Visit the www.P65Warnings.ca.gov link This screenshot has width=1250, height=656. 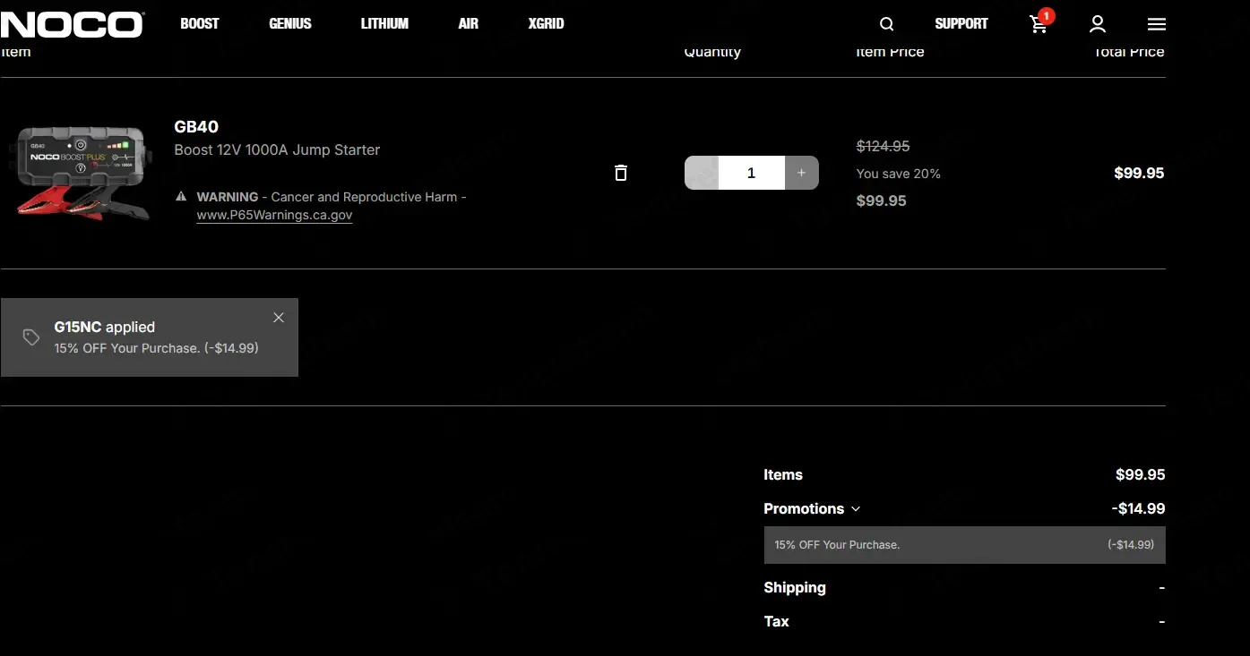pos(274,216)
